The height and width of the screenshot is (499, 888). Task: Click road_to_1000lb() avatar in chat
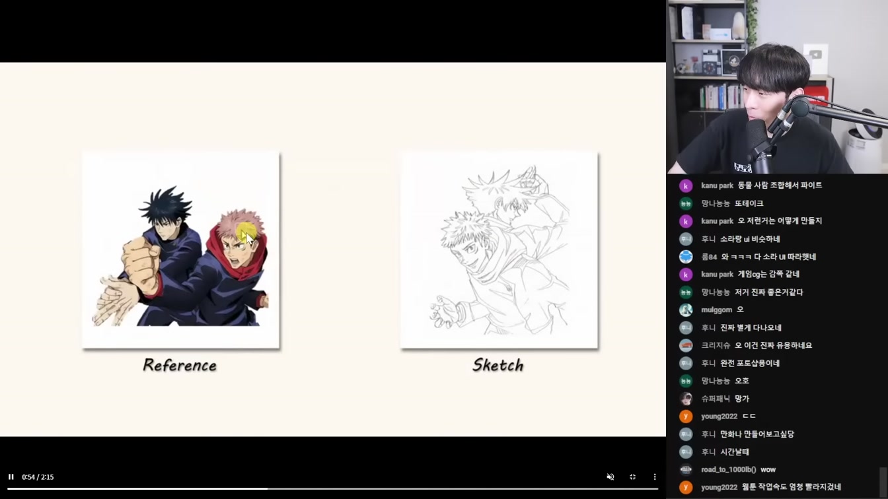(x=686, y=470)
